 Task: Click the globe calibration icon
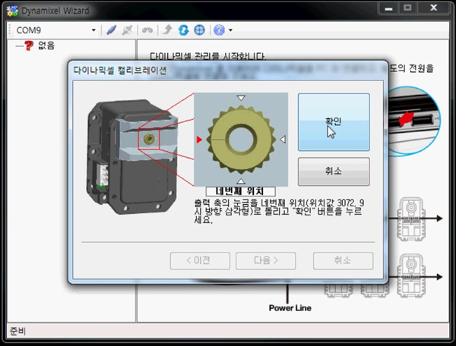[x=199, y=30]
